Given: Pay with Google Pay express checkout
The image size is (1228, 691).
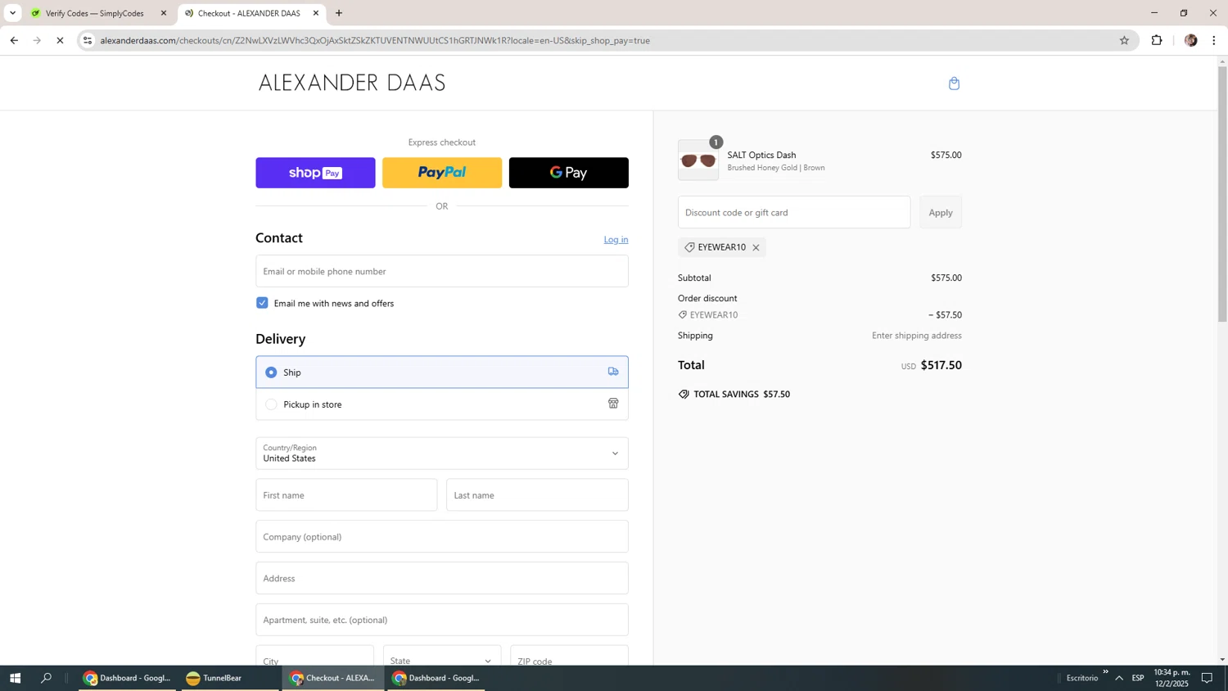Looking at the screenshot, I should pyautogui.click(x=569, y=173).
